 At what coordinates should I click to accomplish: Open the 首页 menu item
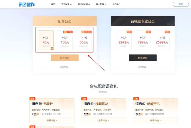click(x=53, y=4)
